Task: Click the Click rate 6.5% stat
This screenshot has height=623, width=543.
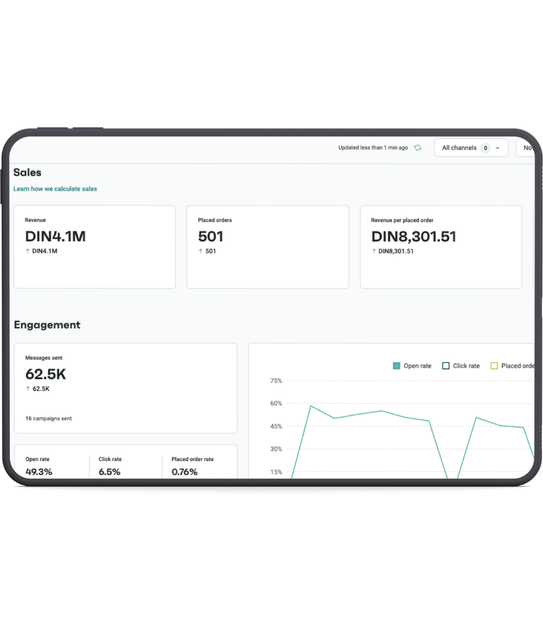Action: (x=109, y=471)
